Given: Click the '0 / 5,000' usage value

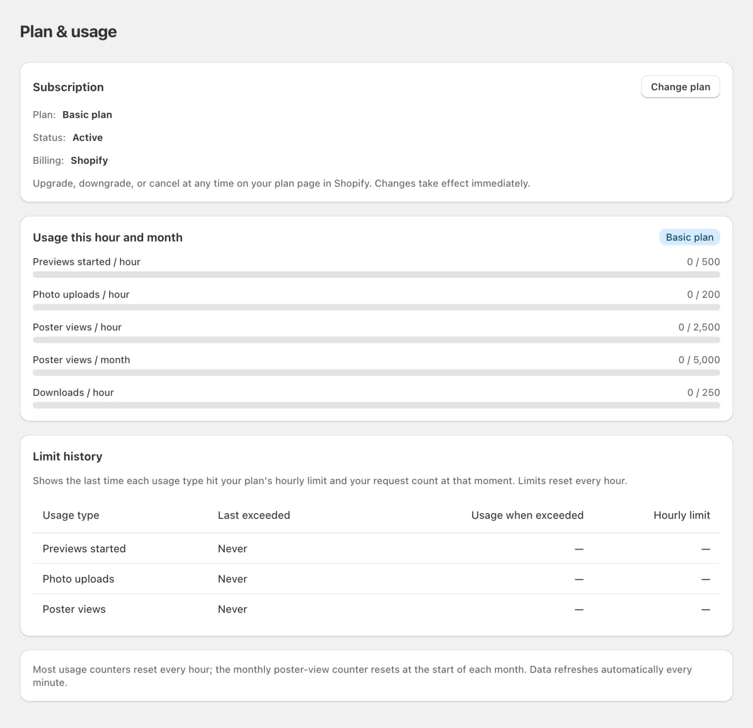Looking at the screenshot, I should (699, 360).
